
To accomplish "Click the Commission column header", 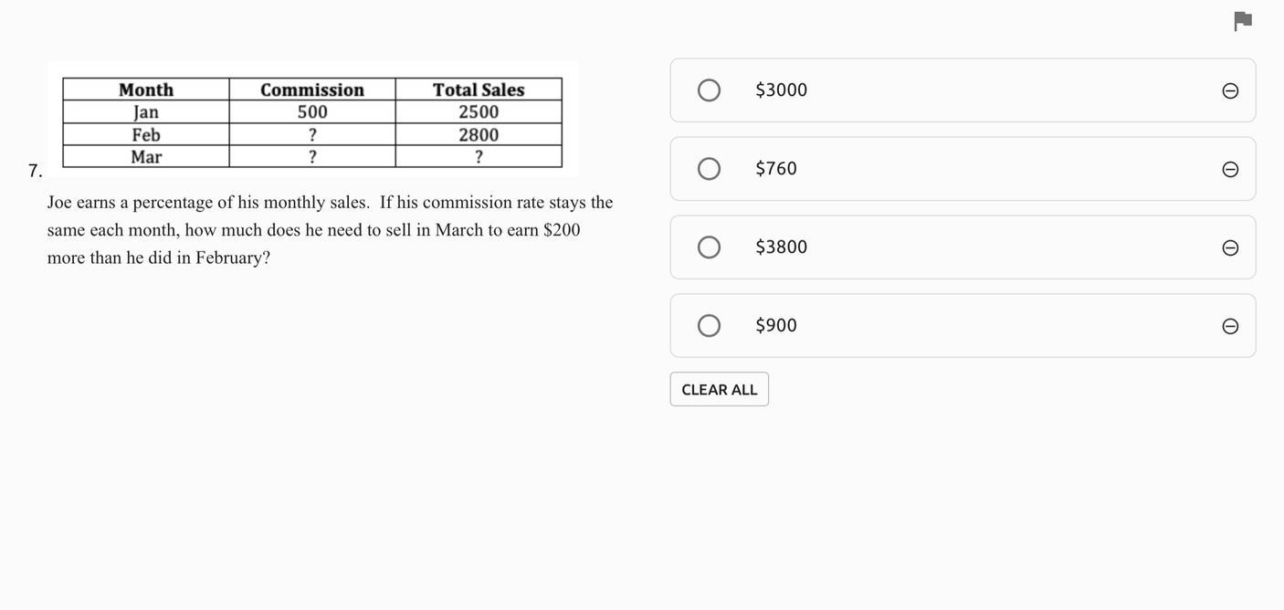I will (312, 89).
